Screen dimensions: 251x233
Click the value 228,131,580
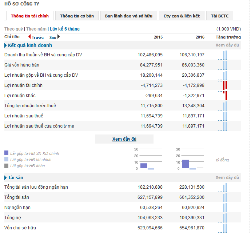tap(192, 187)
